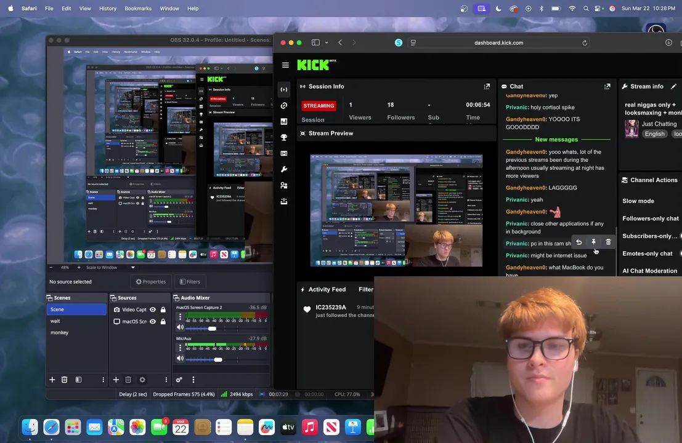Show Safari downloads
Viewport: 682px width, 443px height.
[668, 42]
